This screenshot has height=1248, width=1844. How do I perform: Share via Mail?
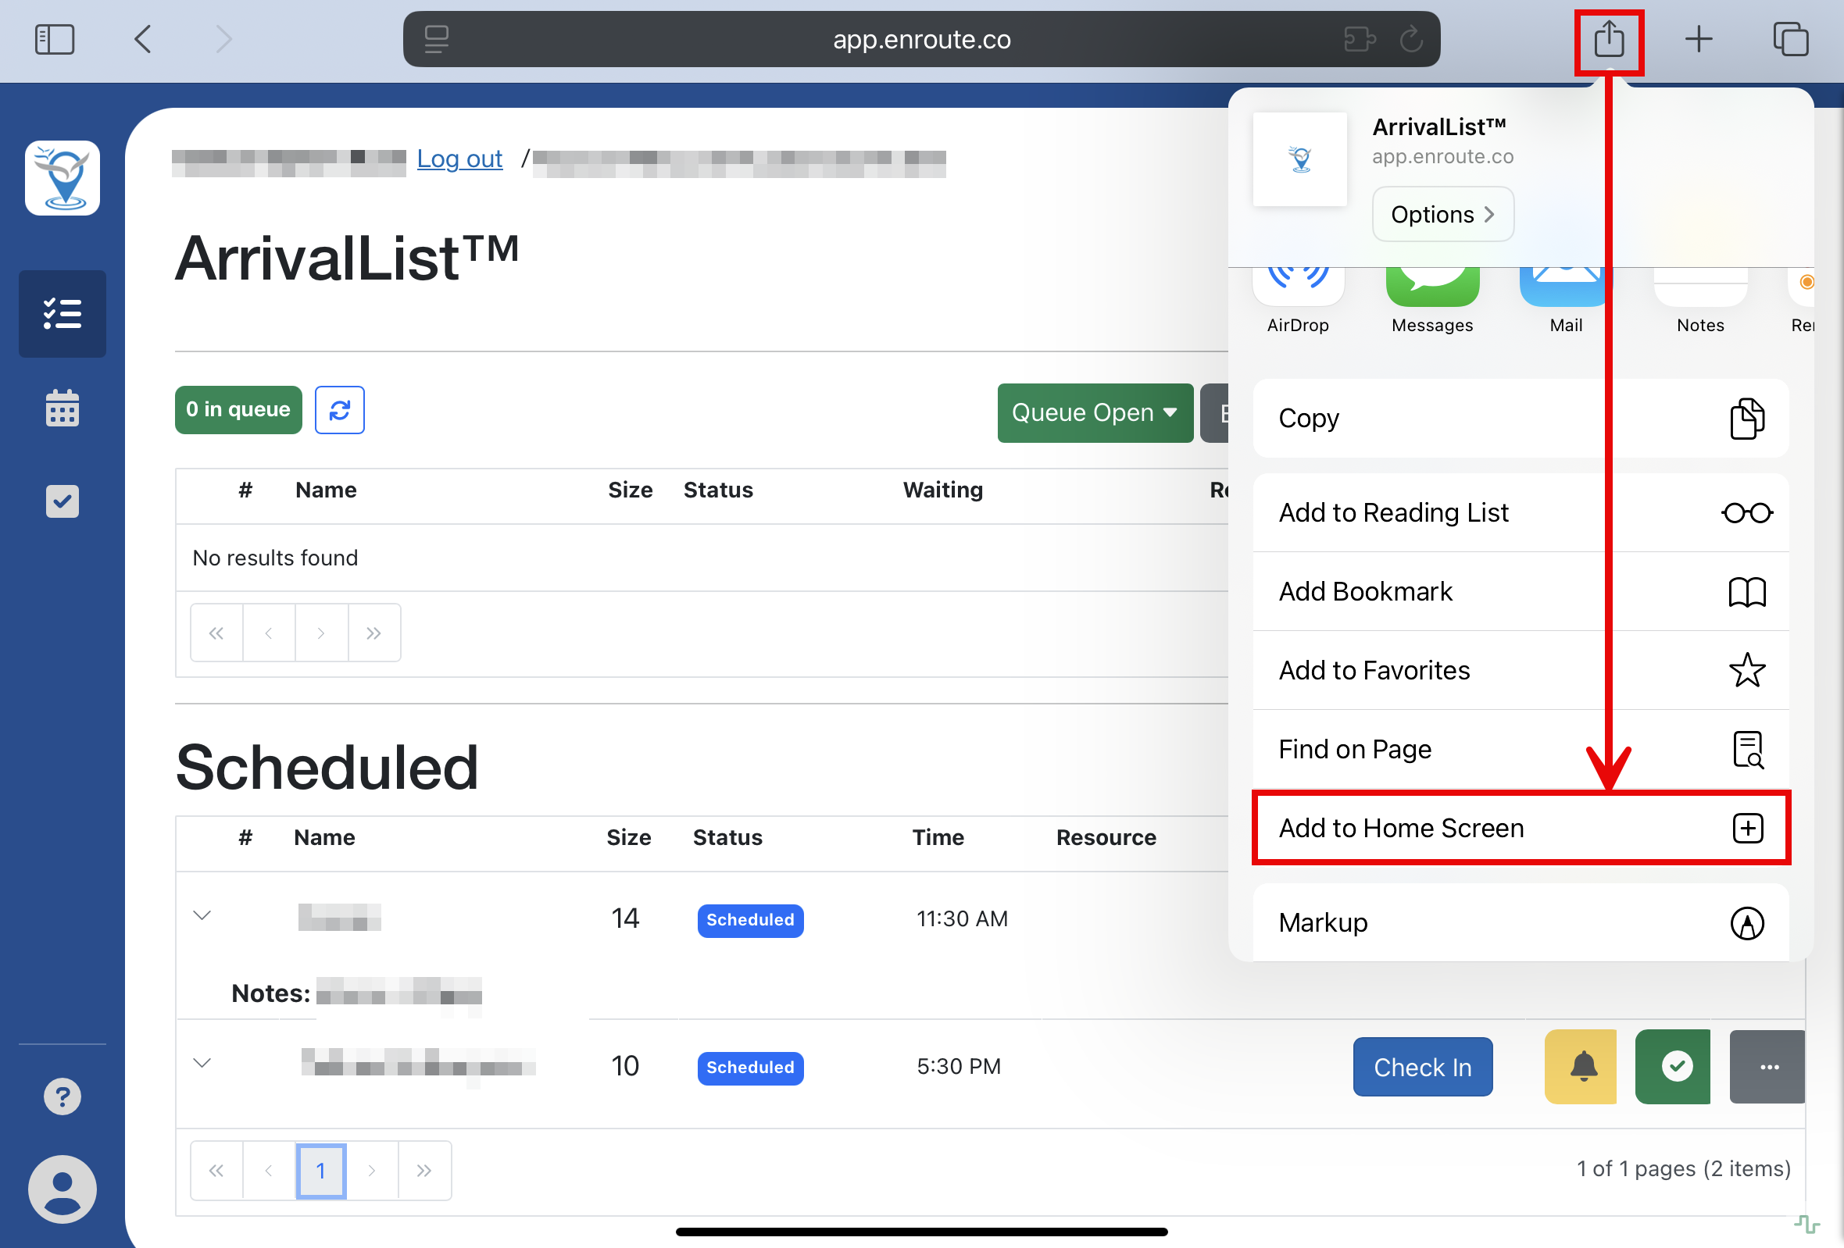[1565, 301]
